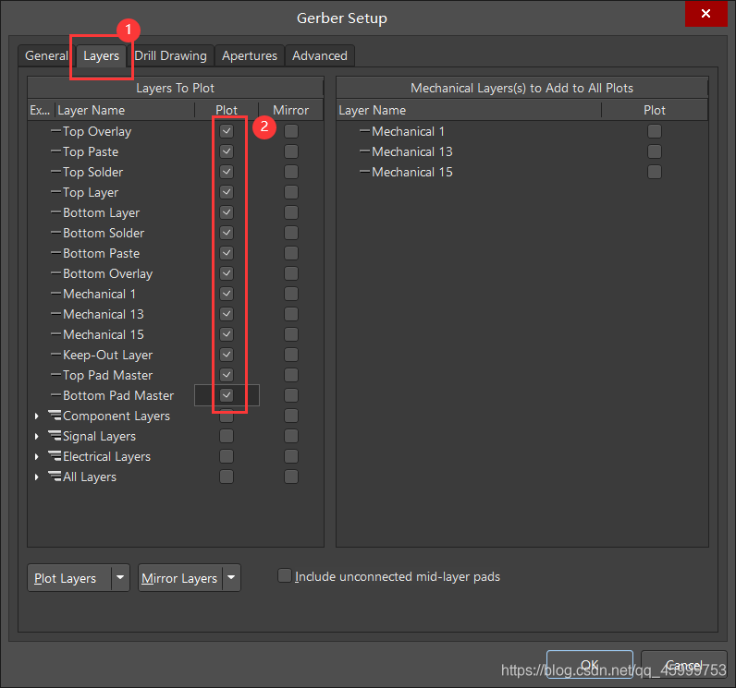Open the Plot Layers dropdown arrow
Screen dimensions: 736x688
120,578
